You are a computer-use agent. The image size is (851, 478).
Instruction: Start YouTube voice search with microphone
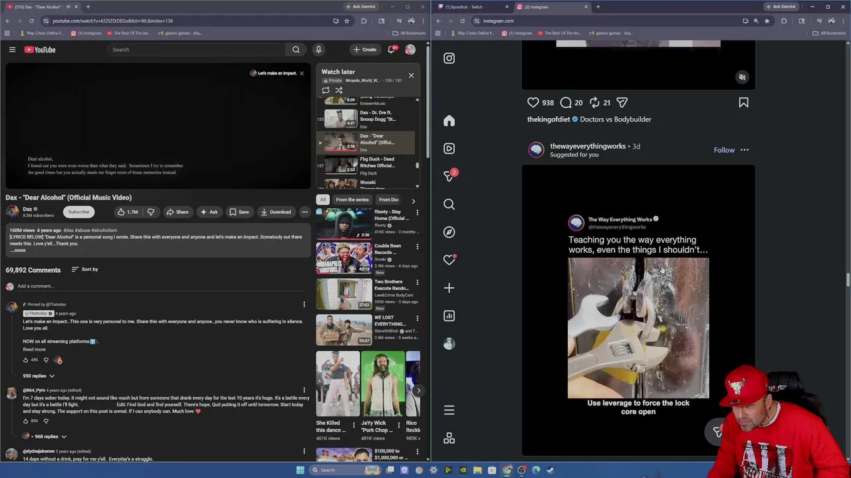tap(318, 50)
